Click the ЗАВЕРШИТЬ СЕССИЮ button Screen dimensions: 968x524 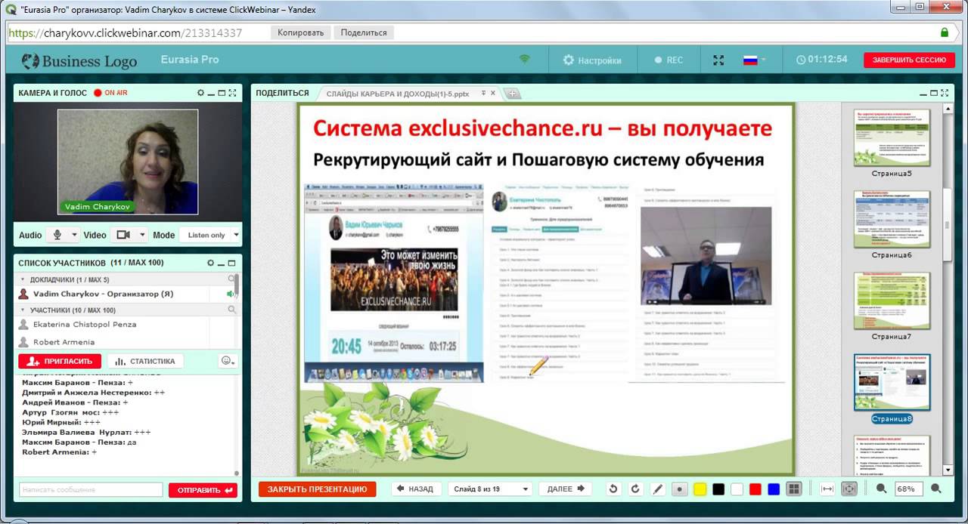pos(909,60)
